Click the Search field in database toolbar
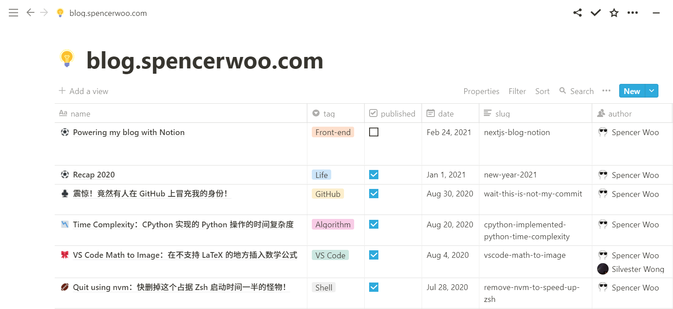 click(577, 91)
